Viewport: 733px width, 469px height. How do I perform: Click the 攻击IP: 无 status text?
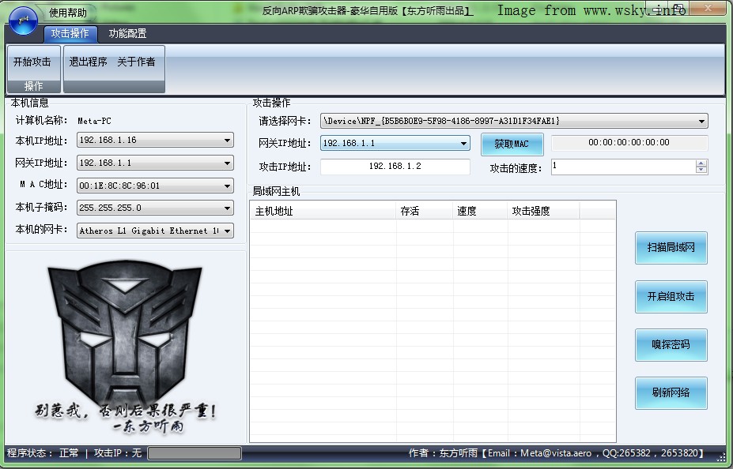(x=118, y=452)
